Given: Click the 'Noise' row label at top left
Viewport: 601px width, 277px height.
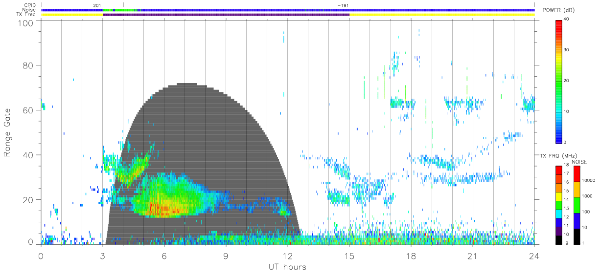Looking at the screenshot, I should (x=30, y=10).
